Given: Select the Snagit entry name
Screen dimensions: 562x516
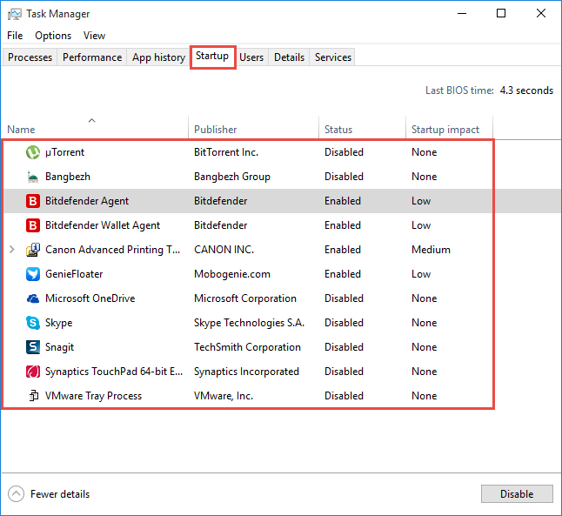Looking at the screenshot, I should pos(59,347).
